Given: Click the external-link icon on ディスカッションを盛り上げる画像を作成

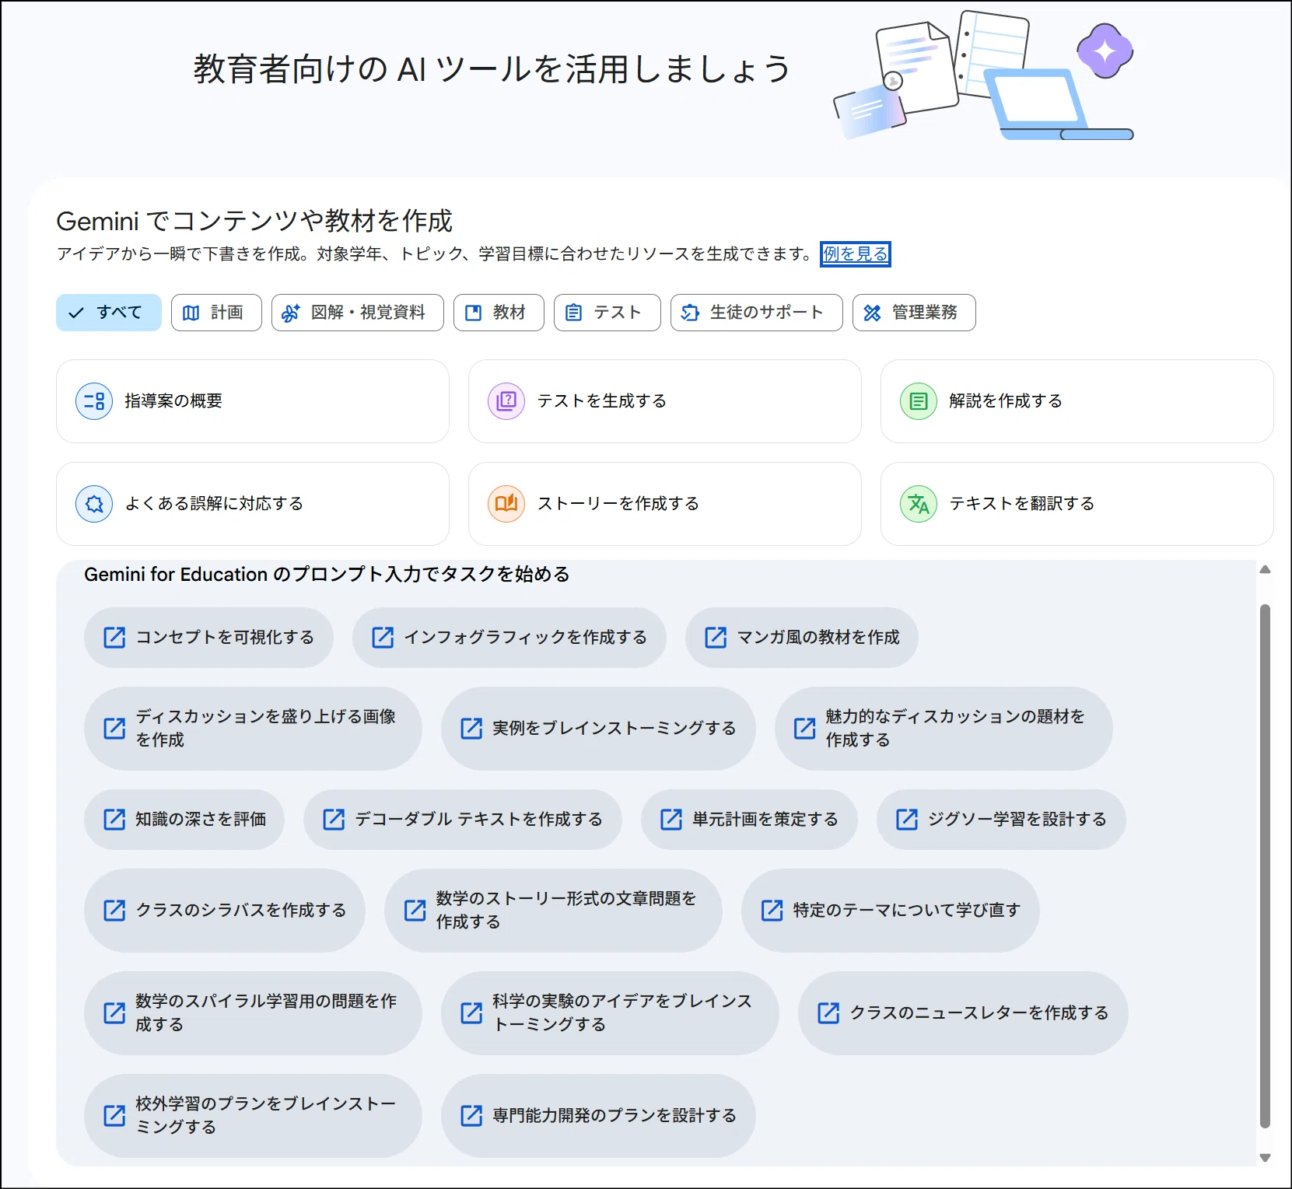Looking at the screenshot, I should (114, 729).
